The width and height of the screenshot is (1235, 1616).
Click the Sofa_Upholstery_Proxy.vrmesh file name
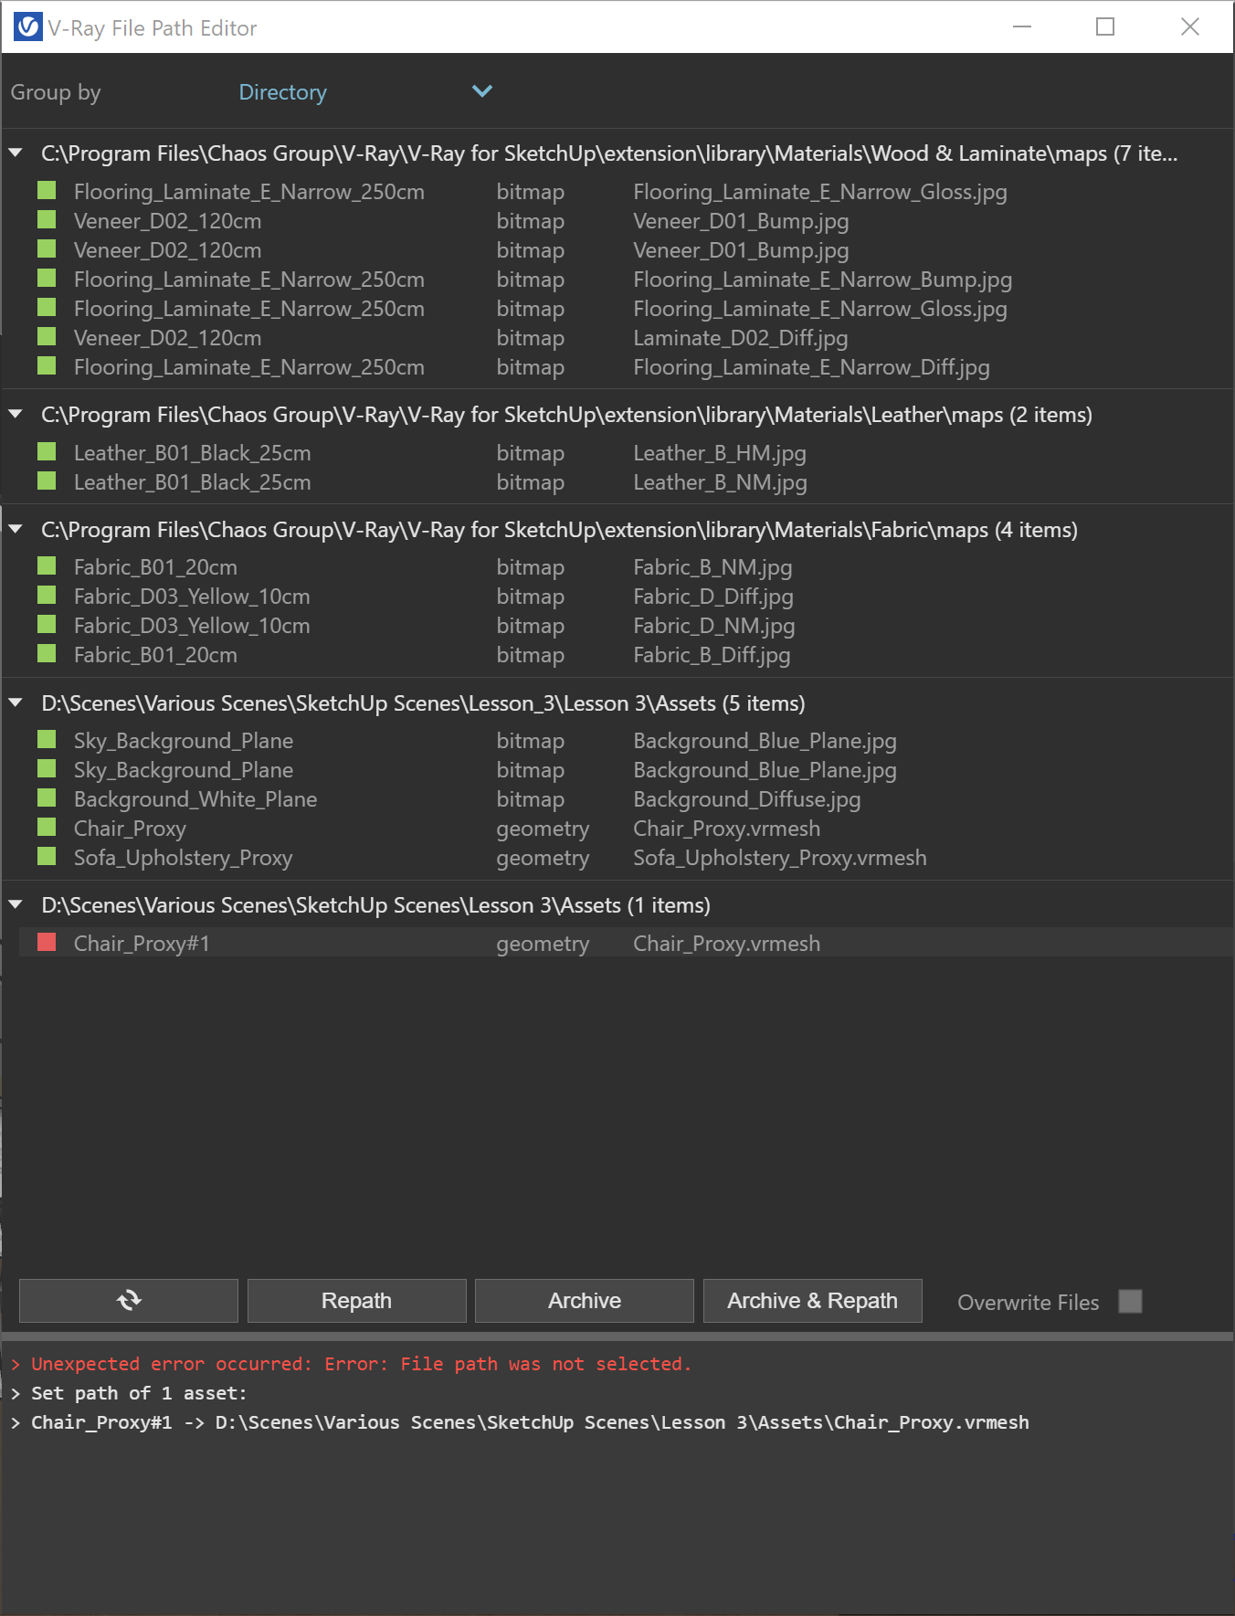[780, 858]
